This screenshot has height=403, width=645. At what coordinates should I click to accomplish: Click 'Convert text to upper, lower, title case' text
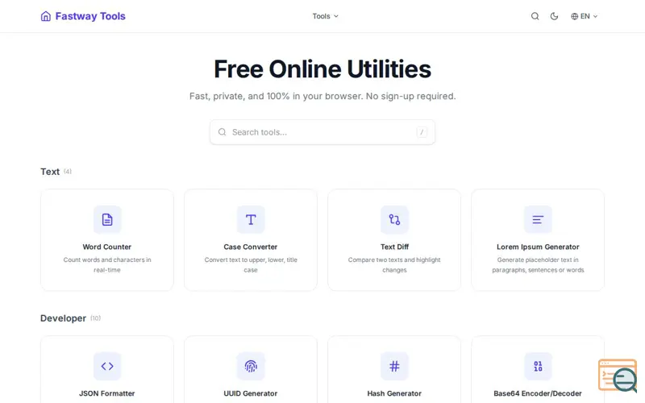[251, 265]
